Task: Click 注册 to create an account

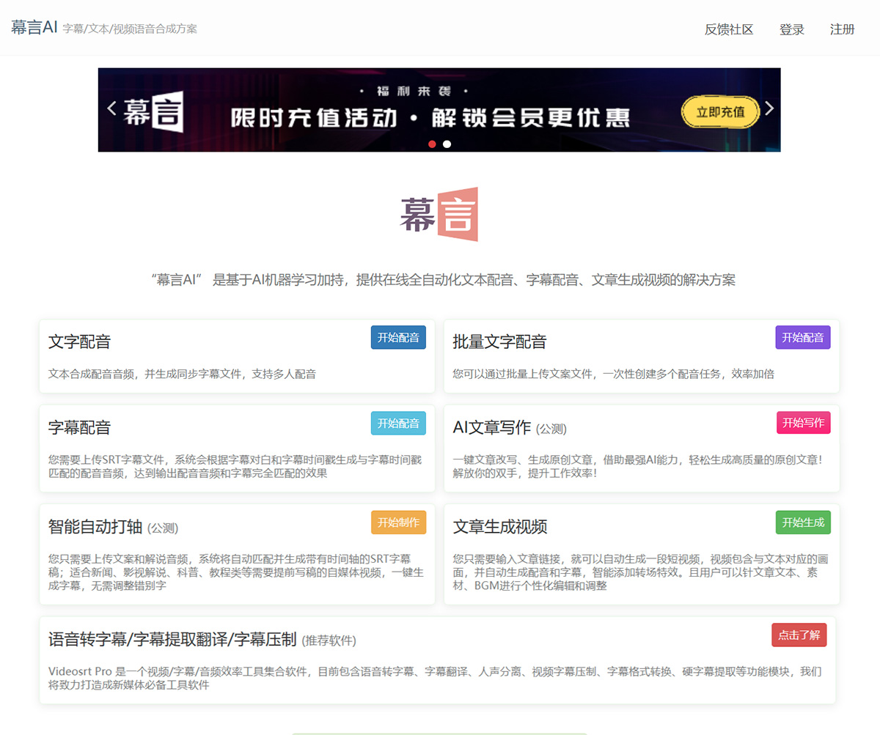Action: [842, 29]
